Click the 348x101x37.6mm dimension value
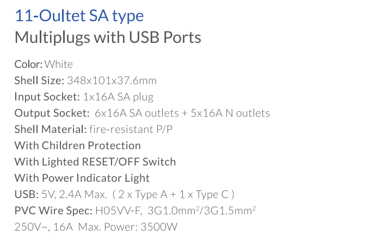 [x=112, y=80]
